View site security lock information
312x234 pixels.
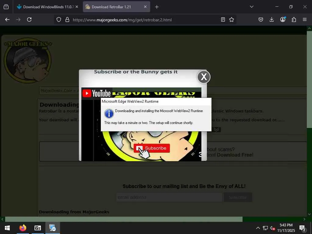[x=67, y=20]
